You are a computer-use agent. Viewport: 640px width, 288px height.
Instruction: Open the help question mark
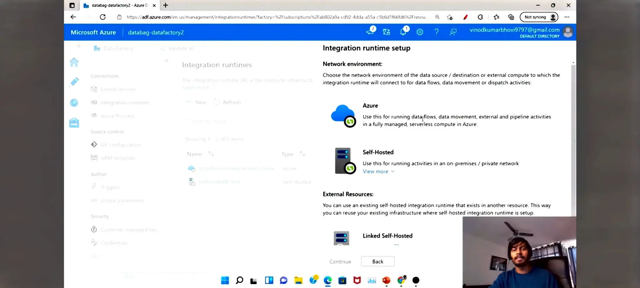436,32
